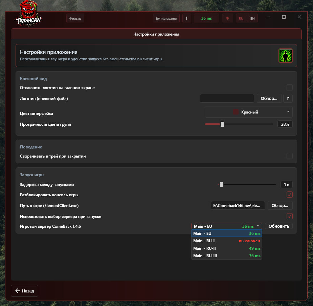Click the back arrow icon
The width and height of the screenshot is (313, 306).
[x=18, y=291]
